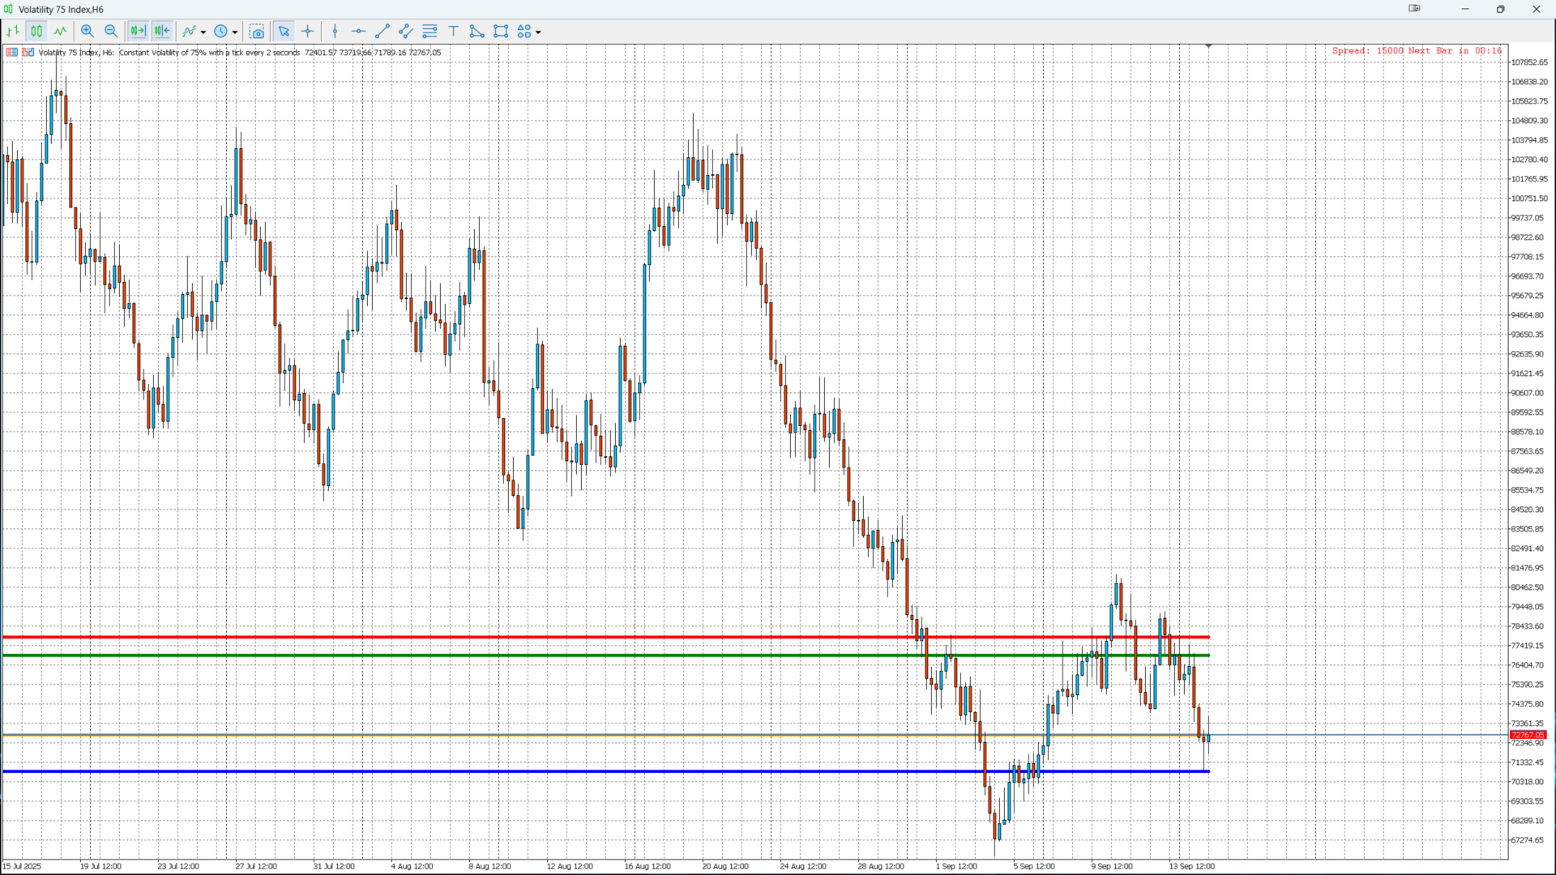Click the red current price label

point(1528,735)
